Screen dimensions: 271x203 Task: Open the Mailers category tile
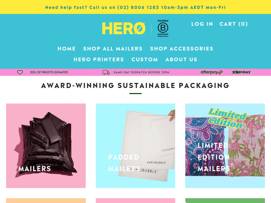pos(46,146)
